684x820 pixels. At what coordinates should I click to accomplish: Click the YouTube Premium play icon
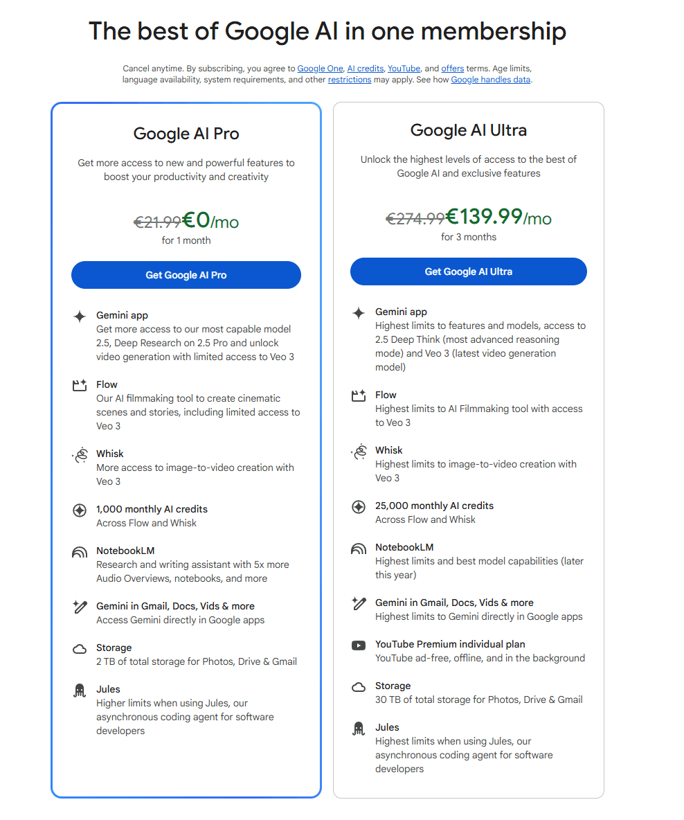[359, 645]
